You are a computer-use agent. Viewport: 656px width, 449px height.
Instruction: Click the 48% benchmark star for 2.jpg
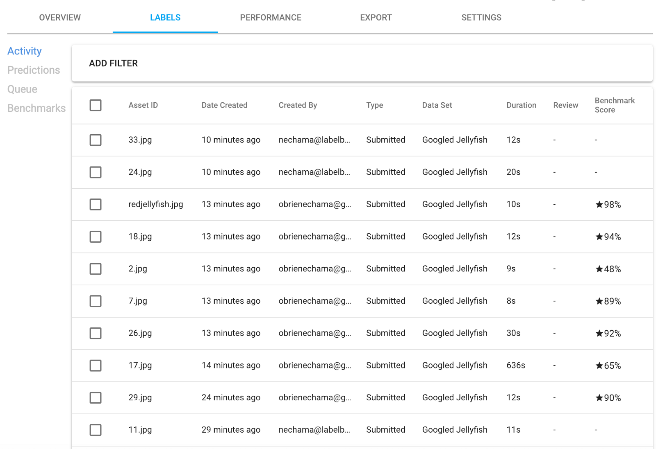(x=599, y=269)
